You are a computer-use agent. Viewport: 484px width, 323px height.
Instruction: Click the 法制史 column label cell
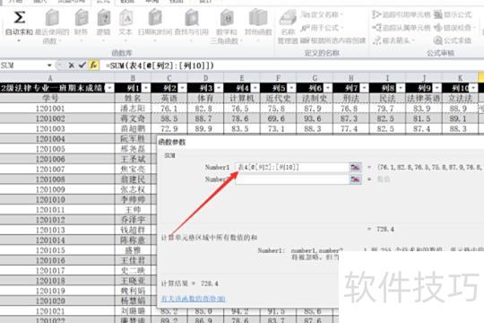tap(315, 99)
